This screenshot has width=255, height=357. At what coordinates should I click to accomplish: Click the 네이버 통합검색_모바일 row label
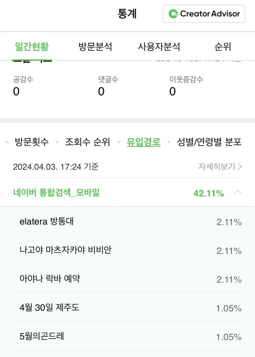[56, 193]
